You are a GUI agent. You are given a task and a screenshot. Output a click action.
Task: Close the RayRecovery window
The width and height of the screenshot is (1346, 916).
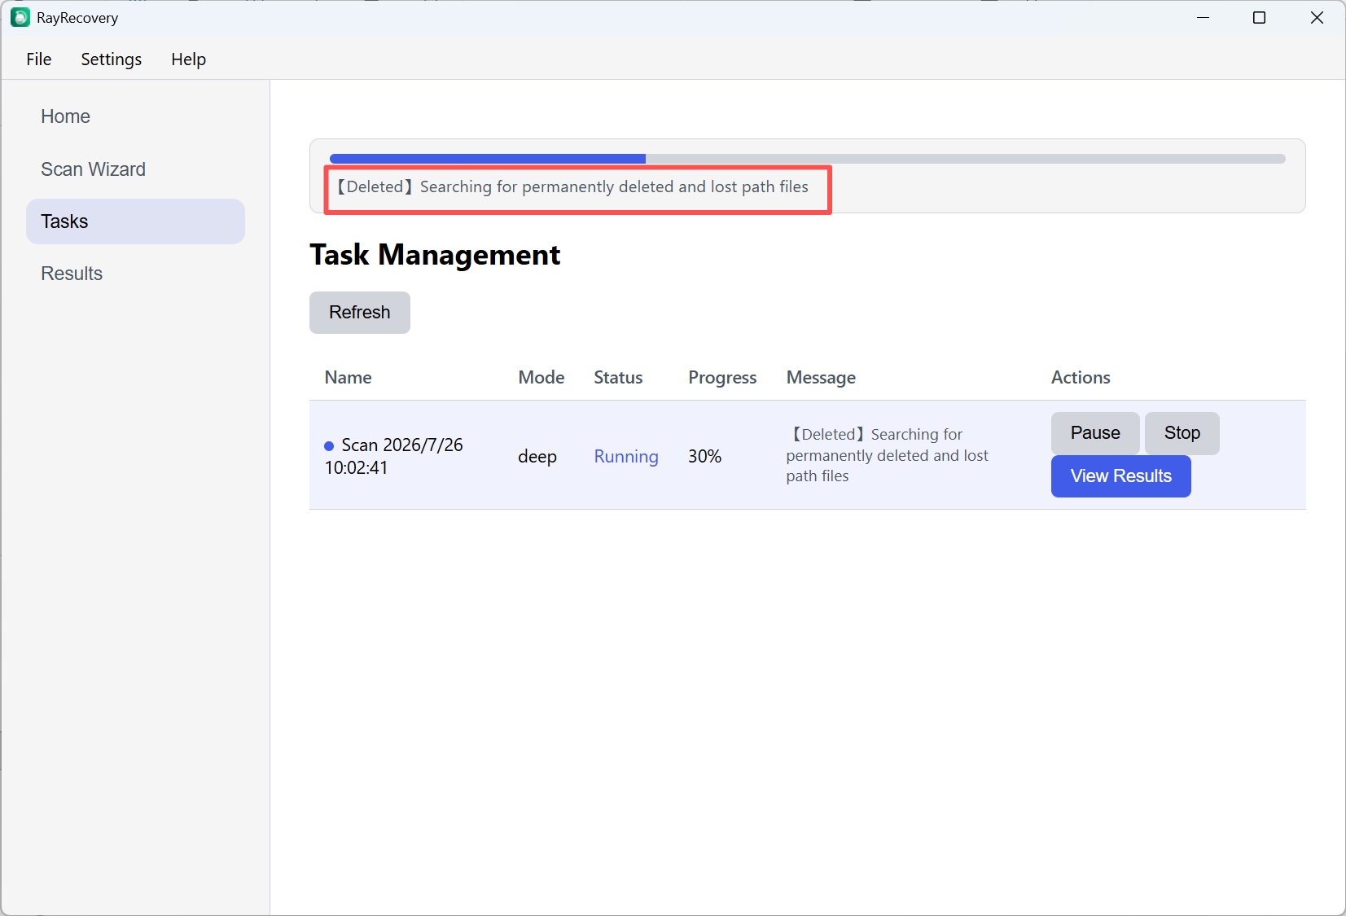point(1317,18)
